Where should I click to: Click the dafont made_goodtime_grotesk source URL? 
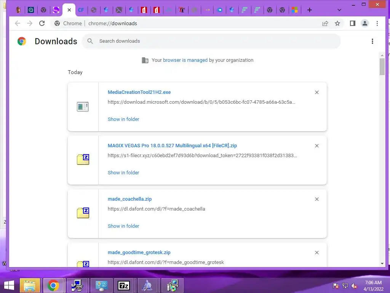(166, 262)
